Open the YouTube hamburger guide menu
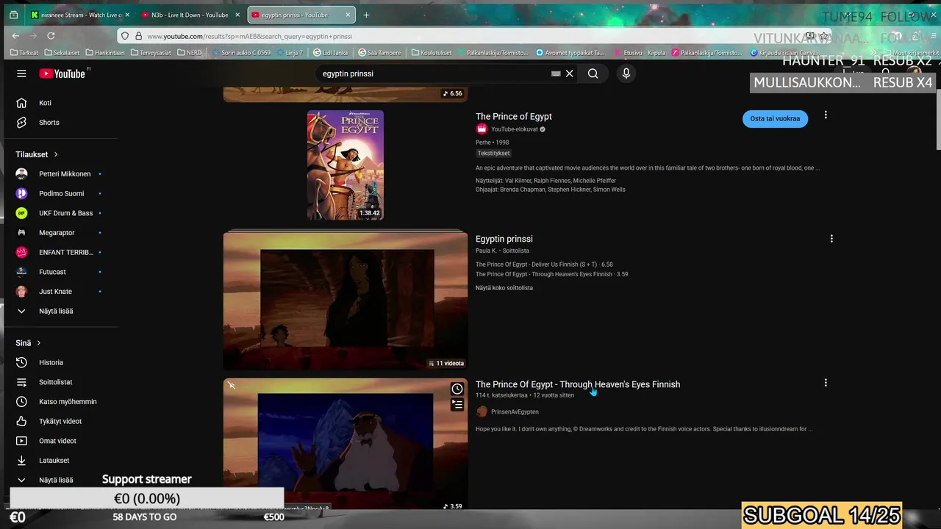Viewport: 941px width, 529px height. [x=21, y=73]
